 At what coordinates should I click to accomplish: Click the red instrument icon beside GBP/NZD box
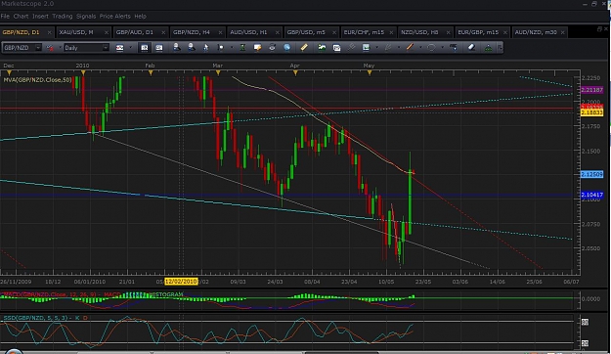50,48
